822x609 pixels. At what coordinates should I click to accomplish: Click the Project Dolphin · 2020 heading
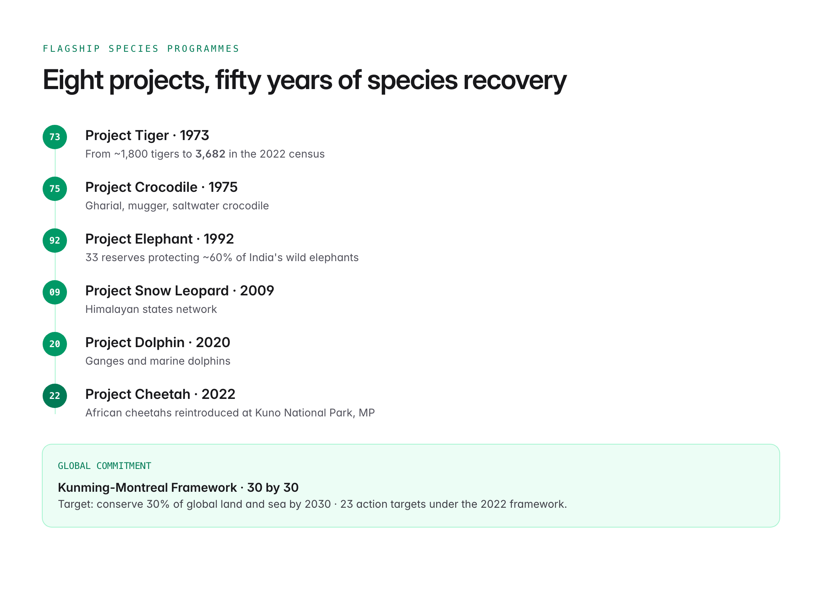(x=158, y=343)
